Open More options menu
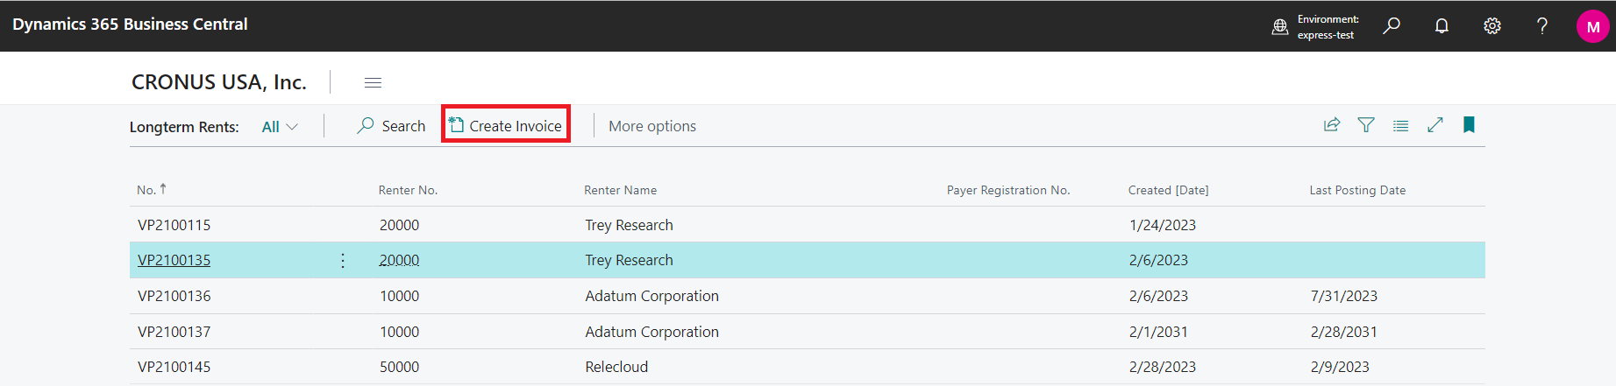This screenshot has width=1616, height=386. 652,126
